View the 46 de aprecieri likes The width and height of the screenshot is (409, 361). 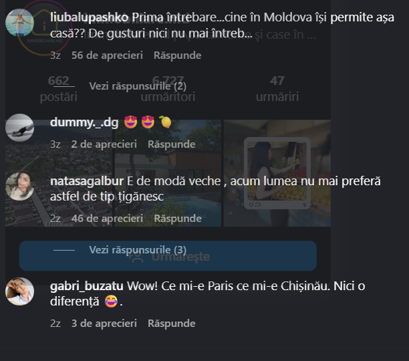[107, 219]
